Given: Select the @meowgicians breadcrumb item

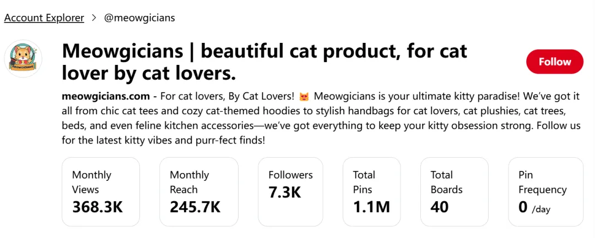Looking at the screenshot, I should (x=139, y=18).
